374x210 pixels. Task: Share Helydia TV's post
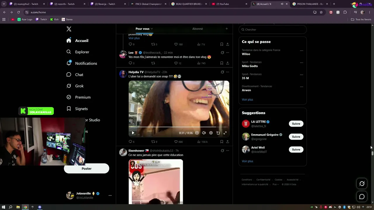click(x=228, y=142)
